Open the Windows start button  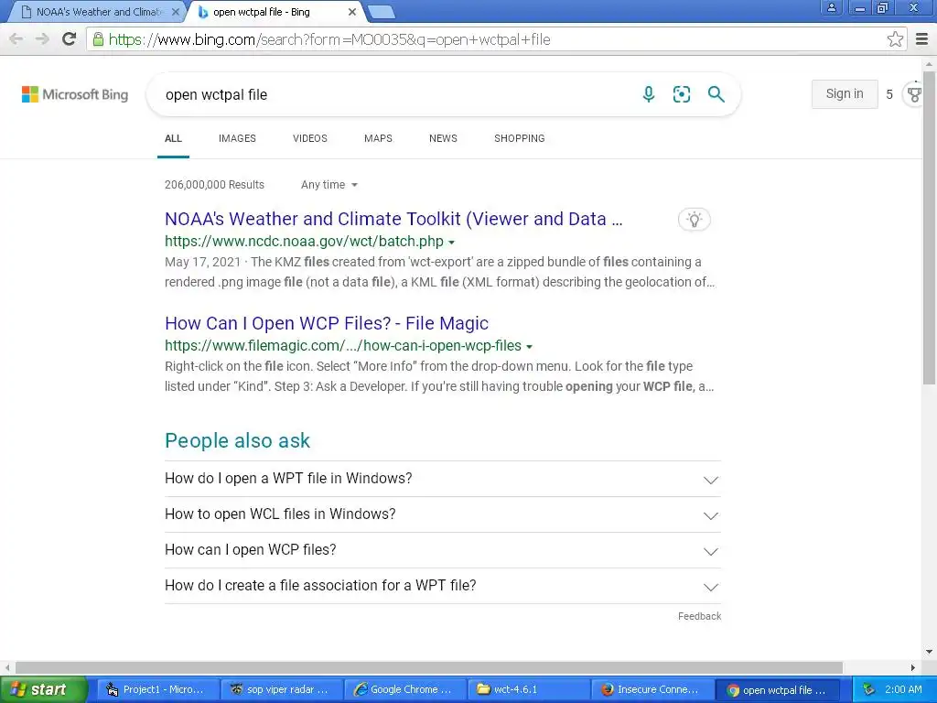43,690
